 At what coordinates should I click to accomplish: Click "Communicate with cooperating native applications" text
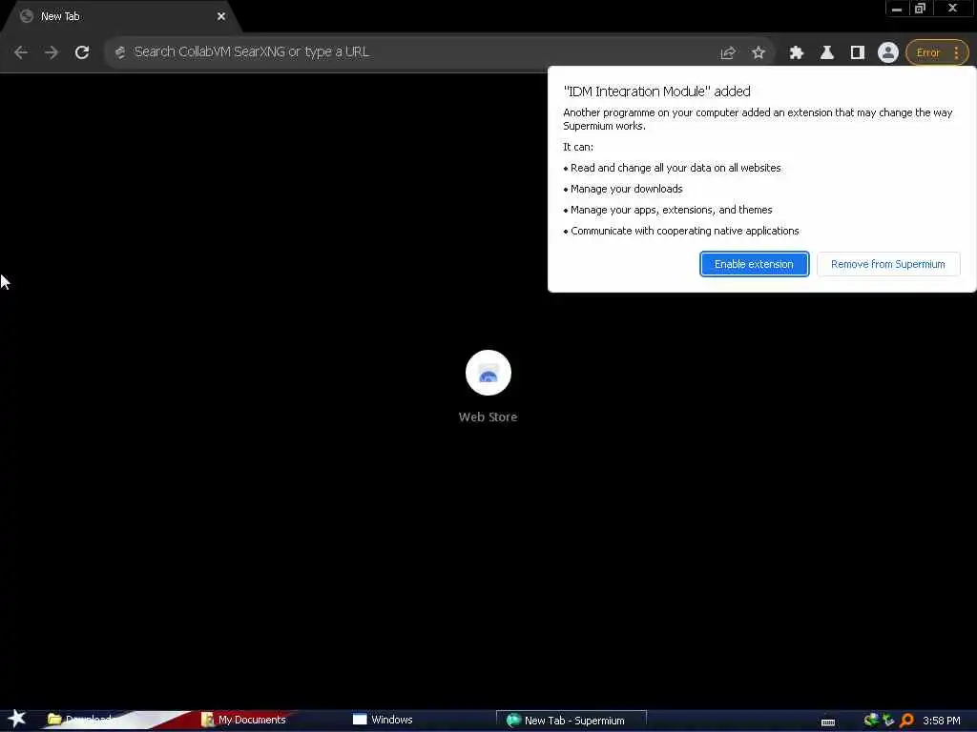[684, 231]
